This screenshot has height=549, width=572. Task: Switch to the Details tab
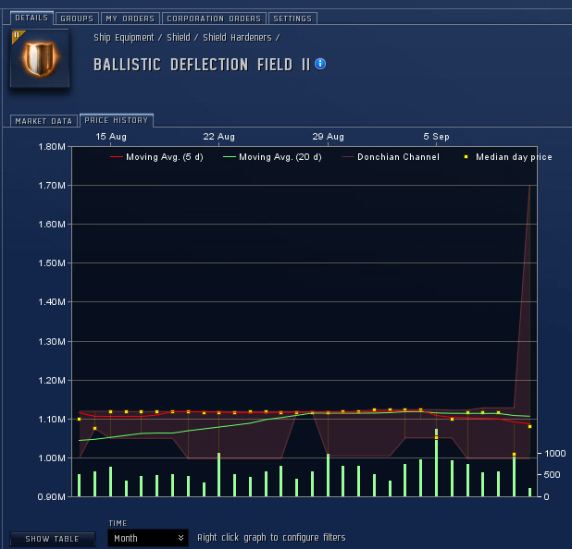pyautogui.click(x=31, y=18)
